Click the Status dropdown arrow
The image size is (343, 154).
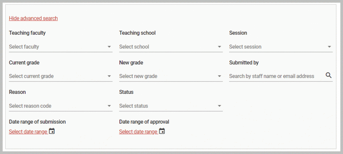[219, 106]
